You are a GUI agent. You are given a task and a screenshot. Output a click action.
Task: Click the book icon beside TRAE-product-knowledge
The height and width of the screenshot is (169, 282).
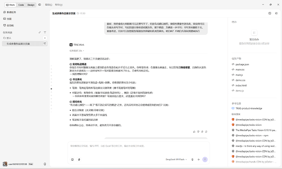click(233, 108)
